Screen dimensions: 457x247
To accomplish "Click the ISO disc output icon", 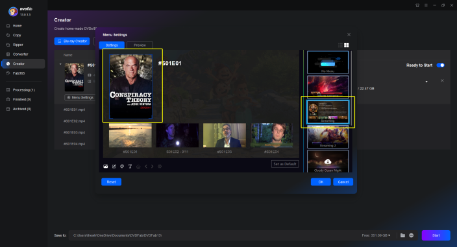I will click(412, 235).
